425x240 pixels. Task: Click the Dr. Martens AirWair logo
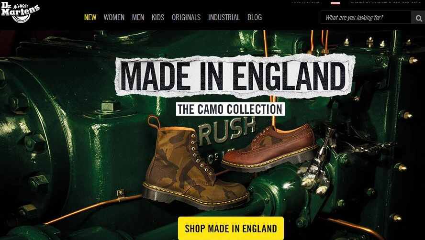(x=20, y=12)
